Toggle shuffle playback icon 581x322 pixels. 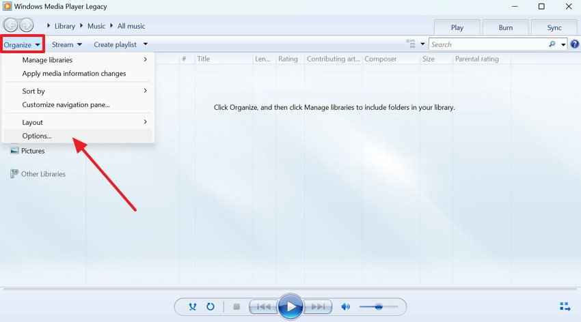[193, 306]
